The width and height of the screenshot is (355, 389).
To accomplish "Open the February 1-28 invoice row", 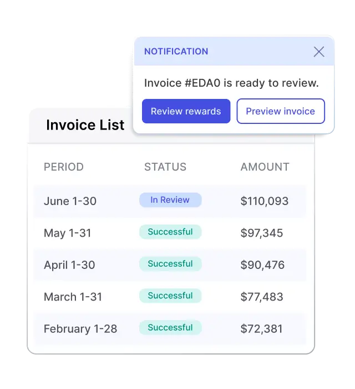I will tap(170, 329).
